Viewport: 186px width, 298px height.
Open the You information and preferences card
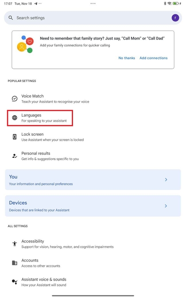[93, 180]
